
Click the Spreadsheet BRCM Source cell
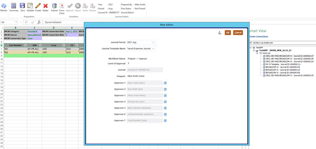[x=34, y=35]
